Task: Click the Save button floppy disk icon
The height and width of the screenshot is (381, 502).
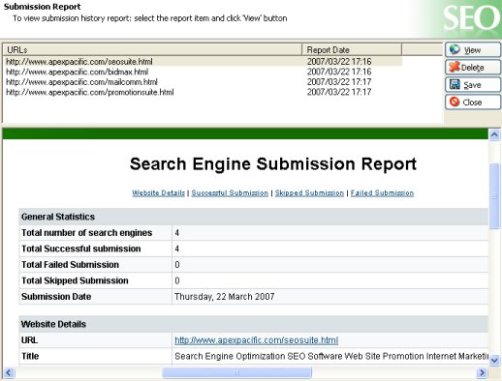Action: (455, 84)
